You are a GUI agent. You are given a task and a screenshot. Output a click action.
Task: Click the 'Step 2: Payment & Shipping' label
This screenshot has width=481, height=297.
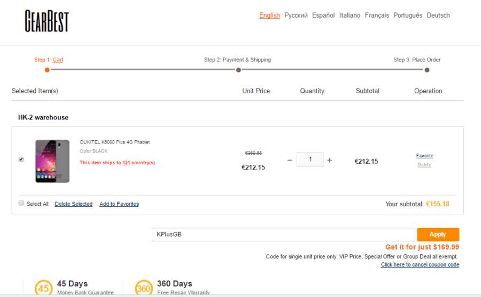pos(237,60)
